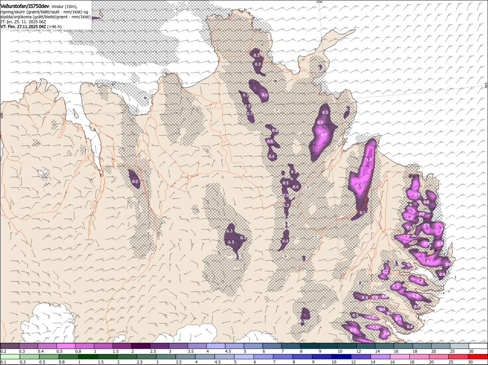The image size is (488, 365).
Task: Select dark teal top legend swatch labeled 8
Action: point(309,346)
